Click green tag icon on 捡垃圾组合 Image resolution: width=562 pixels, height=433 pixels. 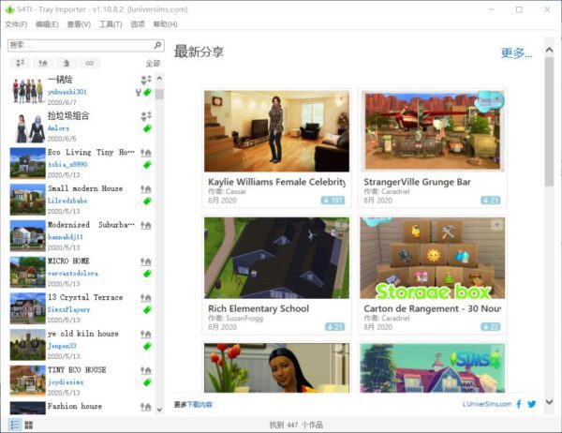(147, 128)
